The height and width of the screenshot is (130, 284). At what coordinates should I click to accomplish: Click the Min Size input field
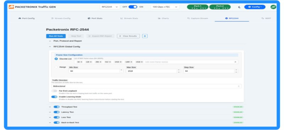94,71
